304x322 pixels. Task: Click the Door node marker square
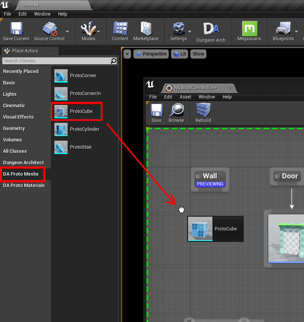tap(277, 176)
